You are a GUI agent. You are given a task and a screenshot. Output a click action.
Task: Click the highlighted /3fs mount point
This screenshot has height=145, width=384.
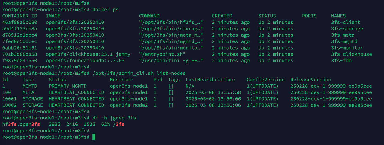point(119,124)
